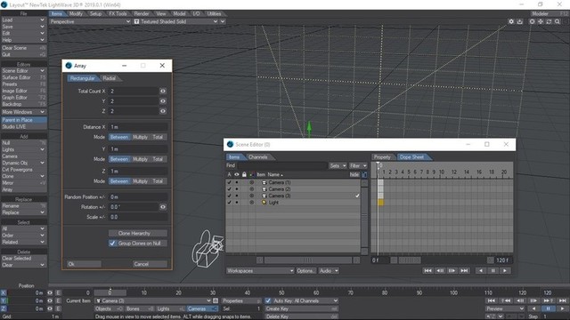Viewport: 570px width, 320px height.
Task: Play reverse in Scene Editor
Action: [481, 270]
